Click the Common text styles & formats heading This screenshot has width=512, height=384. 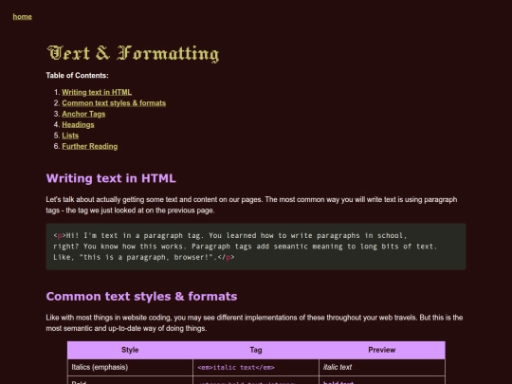click(141, 297)
